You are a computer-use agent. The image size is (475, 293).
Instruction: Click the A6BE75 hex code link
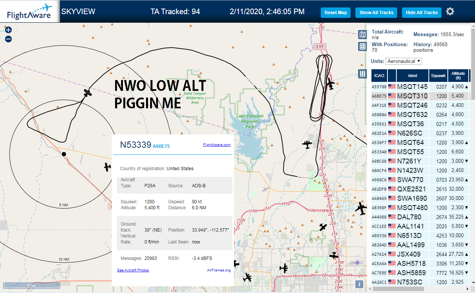pos(161,146)
